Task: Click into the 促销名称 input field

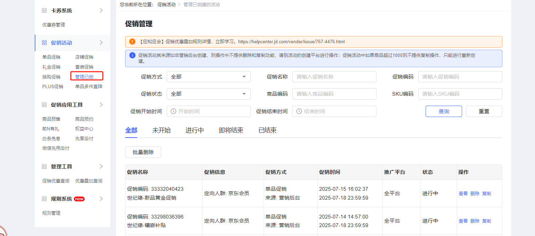Action: coord(334,77)
